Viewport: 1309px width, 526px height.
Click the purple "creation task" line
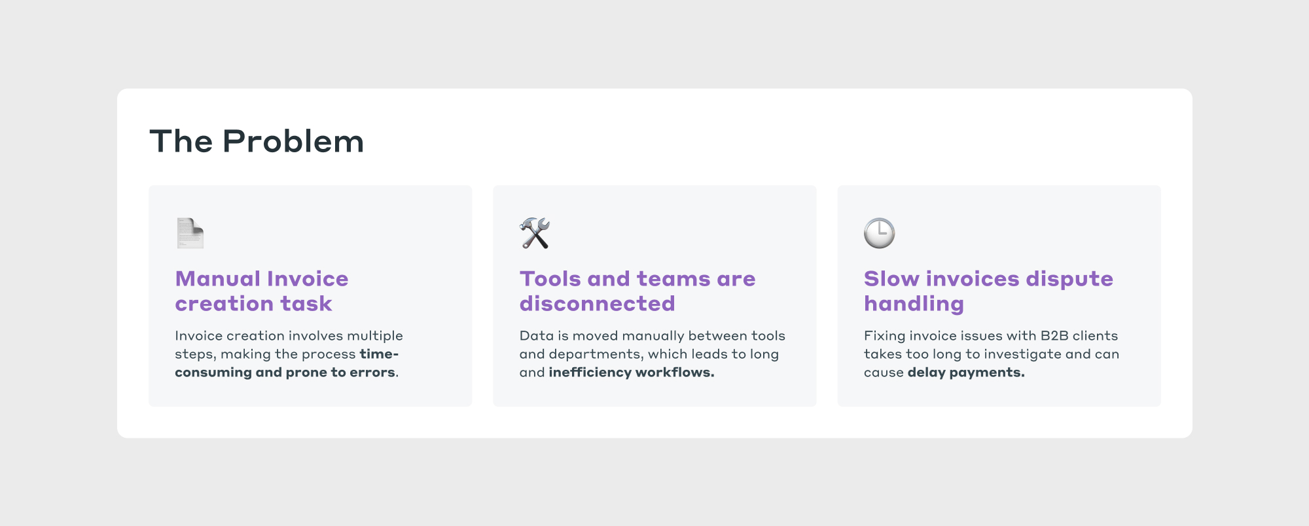point(253,304)
